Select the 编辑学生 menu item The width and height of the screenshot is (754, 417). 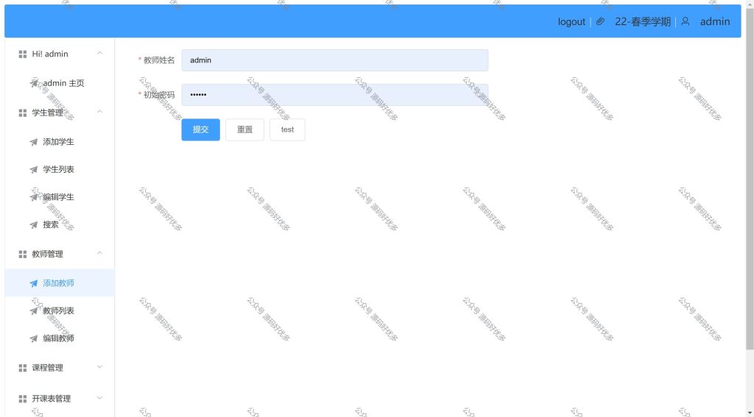pyautogui.click(x=60, y=197)
